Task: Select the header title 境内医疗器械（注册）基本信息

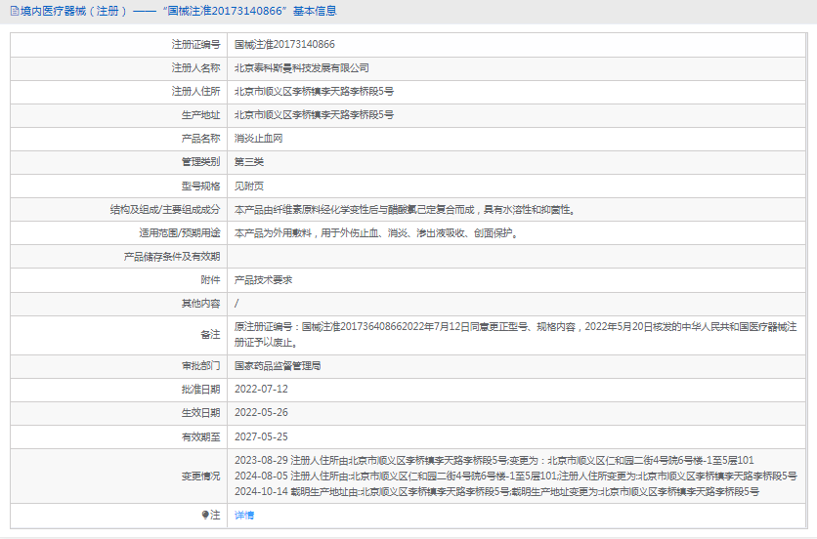Action: click(178, 11)
